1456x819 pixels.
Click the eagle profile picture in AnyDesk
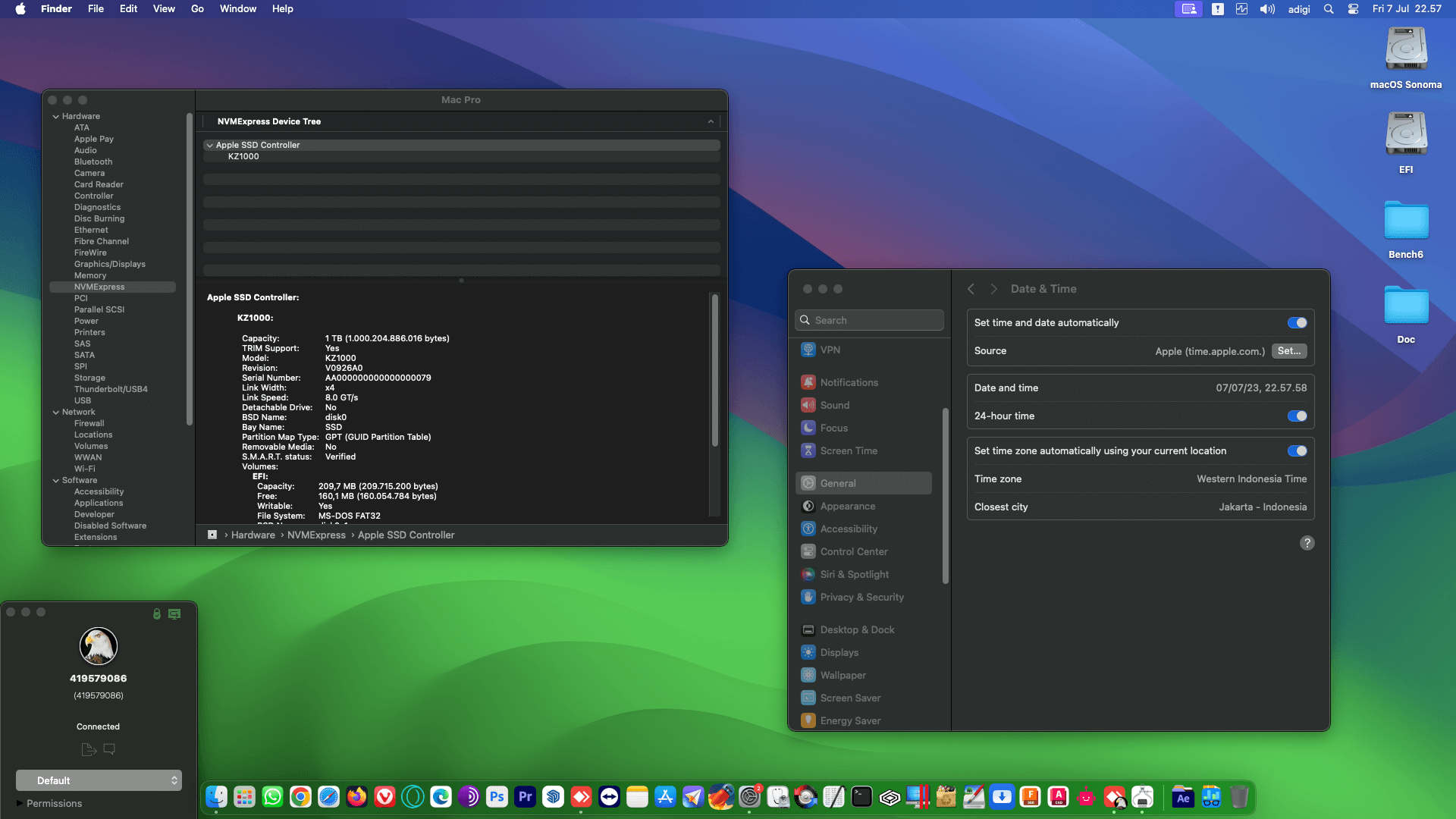tap(99, 646)
